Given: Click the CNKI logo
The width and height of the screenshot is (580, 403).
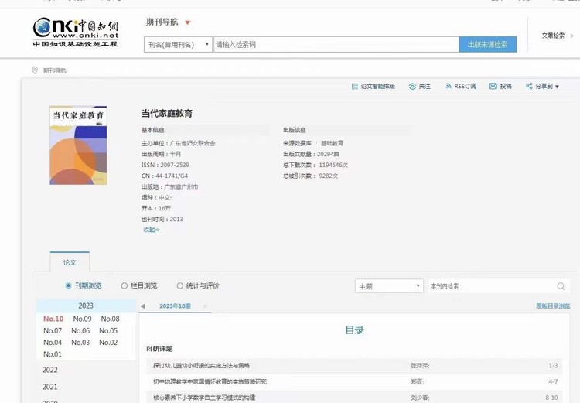Looking at the screenshot, I should point(75,32).
